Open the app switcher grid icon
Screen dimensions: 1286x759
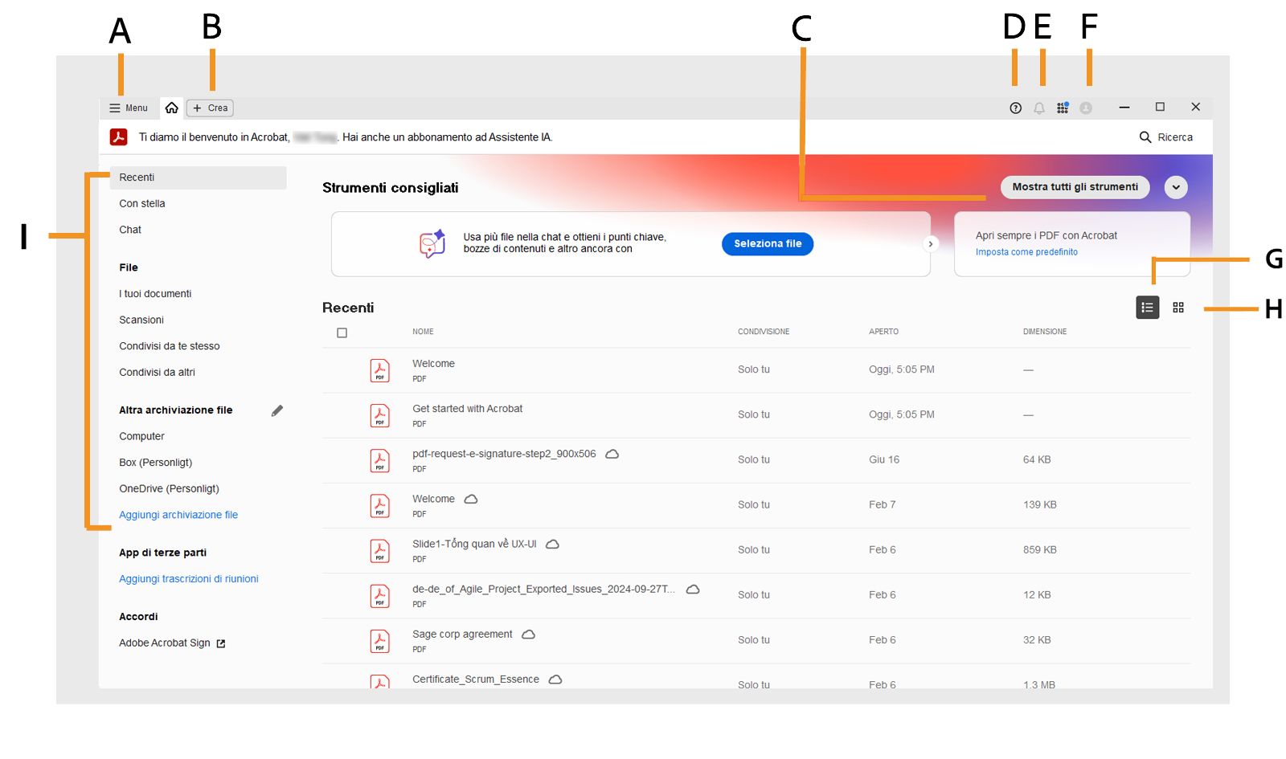1063,107
